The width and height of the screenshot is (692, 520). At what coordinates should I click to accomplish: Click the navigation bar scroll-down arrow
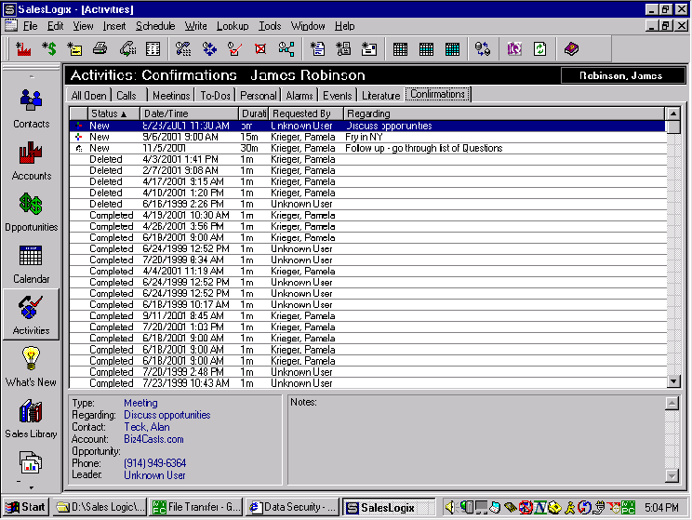32,487
